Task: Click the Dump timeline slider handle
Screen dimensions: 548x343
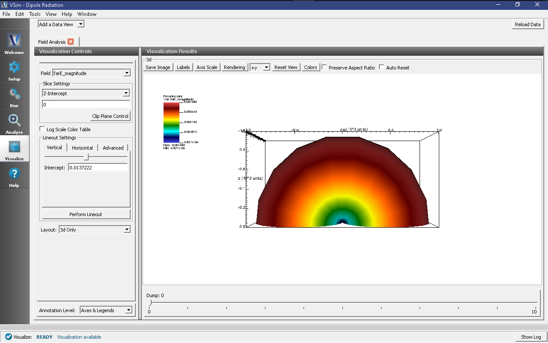Action: point(149,303)
